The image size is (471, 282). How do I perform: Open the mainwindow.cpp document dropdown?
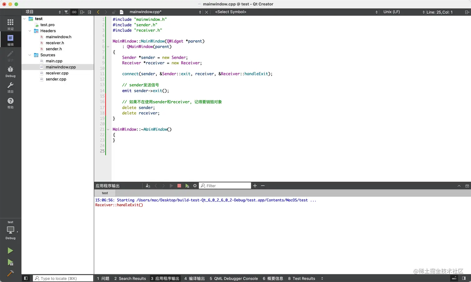pos(165,12)
